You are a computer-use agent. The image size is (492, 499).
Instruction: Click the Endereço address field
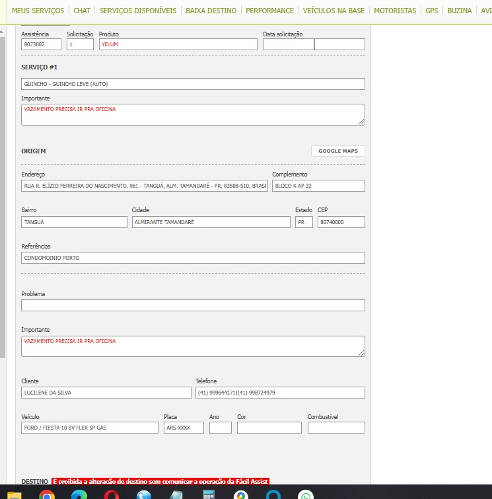[145, 186]
